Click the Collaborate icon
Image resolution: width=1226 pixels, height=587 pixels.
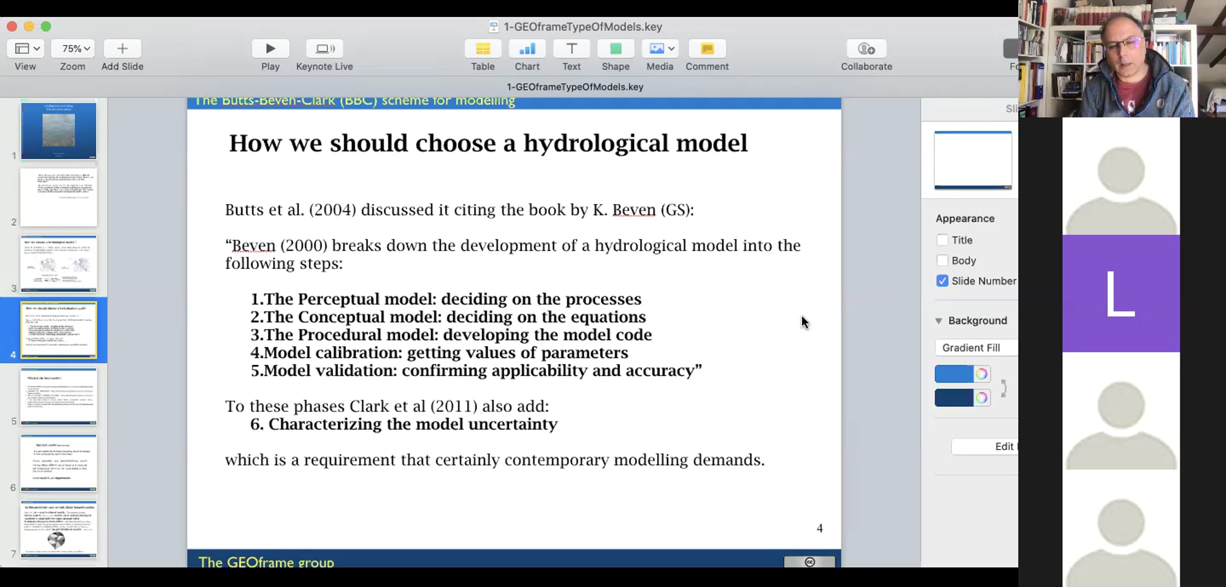pos(866,48)
